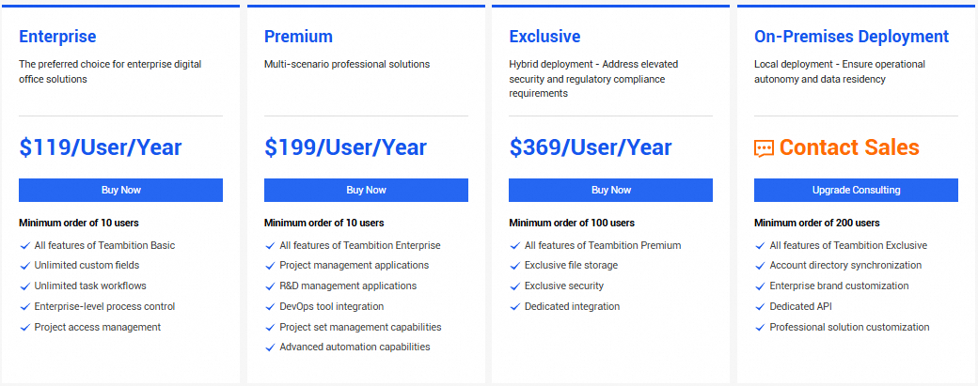Click the Enterprise plan title

coord(57,37)
